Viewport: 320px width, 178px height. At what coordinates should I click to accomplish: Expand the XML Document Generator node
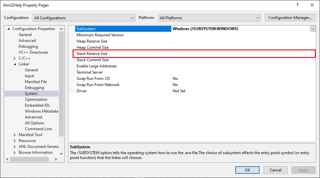point(15,147)
